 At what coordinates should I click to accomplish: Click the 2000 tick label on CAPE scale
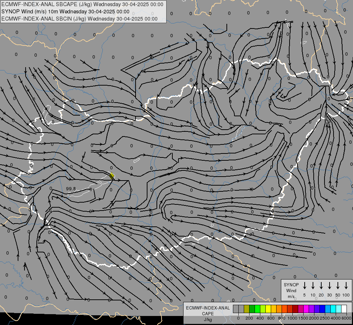click(x=314, y=318)
